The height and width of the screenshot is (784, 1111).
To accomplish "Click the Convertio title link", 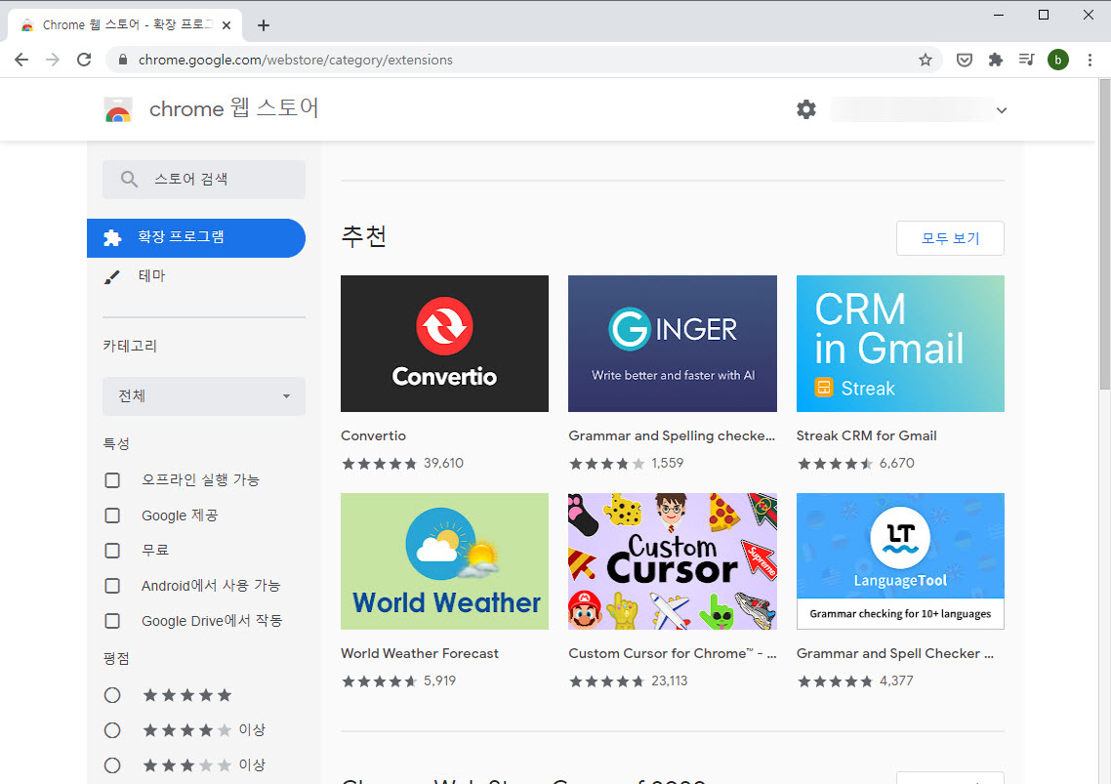I will [x=373, y=436].
